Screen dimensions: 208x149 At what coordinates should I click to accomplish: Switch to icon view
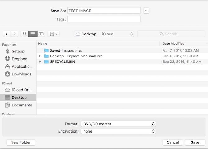click(25, 34)
